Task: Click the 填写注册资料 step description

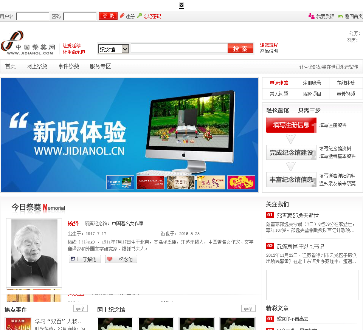Action: click(333, 125)
